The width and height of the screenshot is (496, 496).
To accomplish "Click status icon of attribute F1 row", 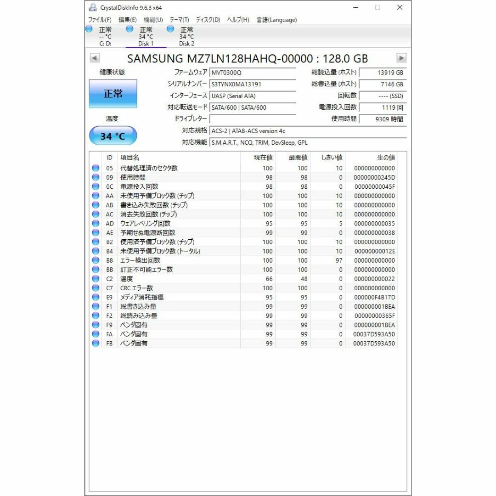I will point(96,306).
